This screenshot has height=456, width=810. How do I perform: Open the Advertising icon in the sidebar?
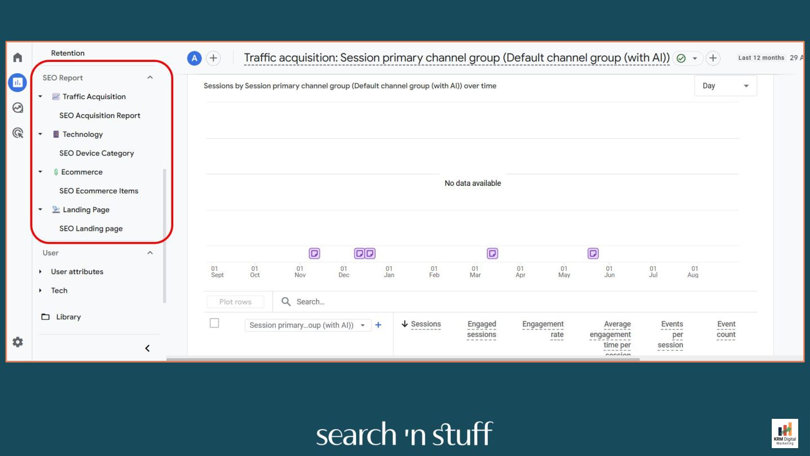(17, 133)
